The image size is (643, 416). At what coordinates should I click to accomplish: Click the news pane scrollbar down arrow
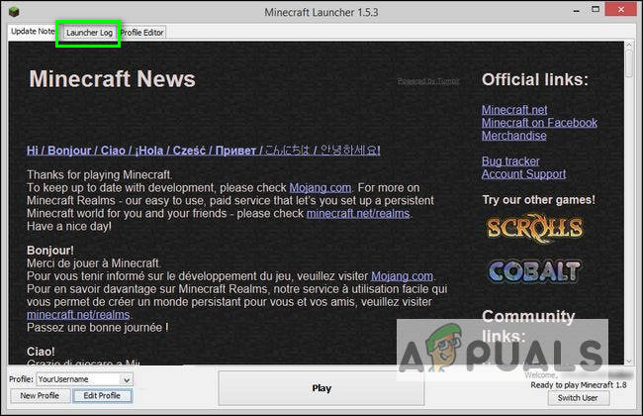click(x=629, y=361)
